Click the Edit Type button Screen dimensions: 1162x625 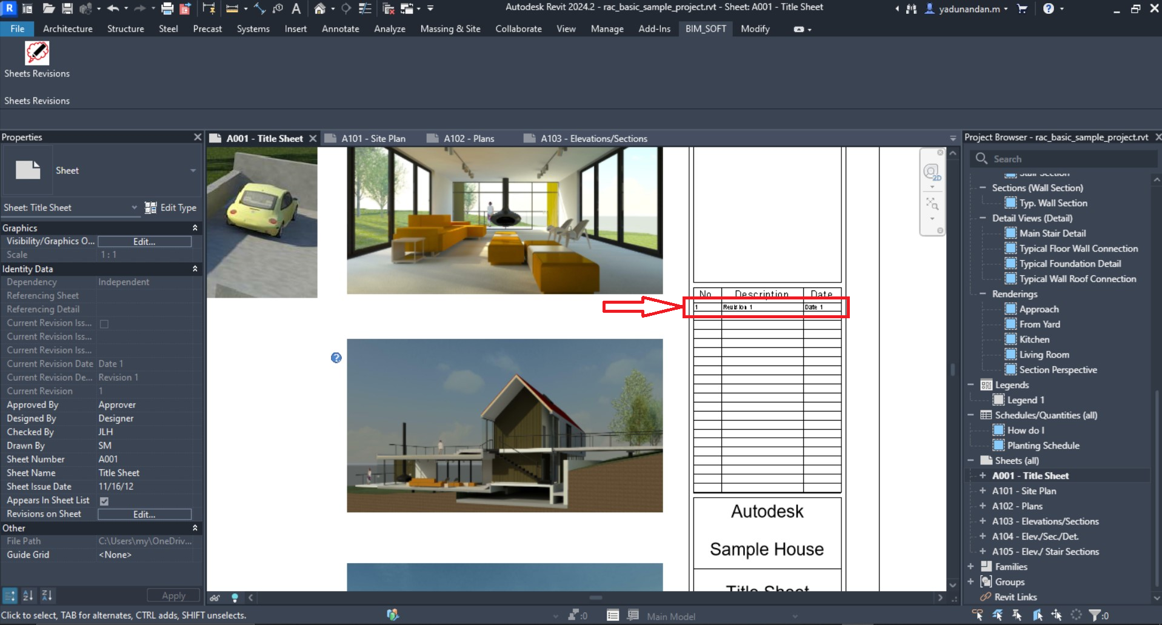click(x=170, y=207)
